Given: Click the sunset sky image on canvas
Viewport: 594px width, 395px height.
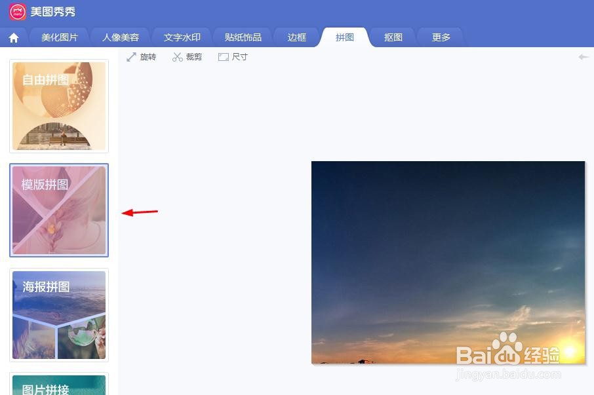Looking at the screenshot, I should click(x=448, y=263).
